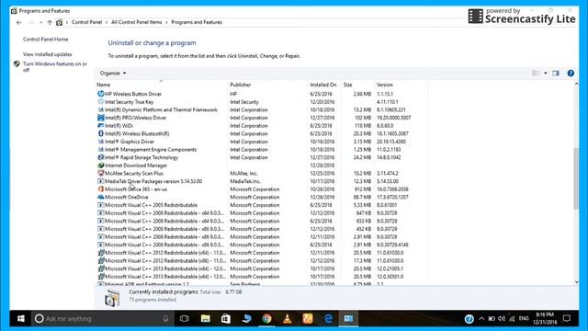Go up one level with up arrow
The image size is (588, 331).
tap(50, 22)
